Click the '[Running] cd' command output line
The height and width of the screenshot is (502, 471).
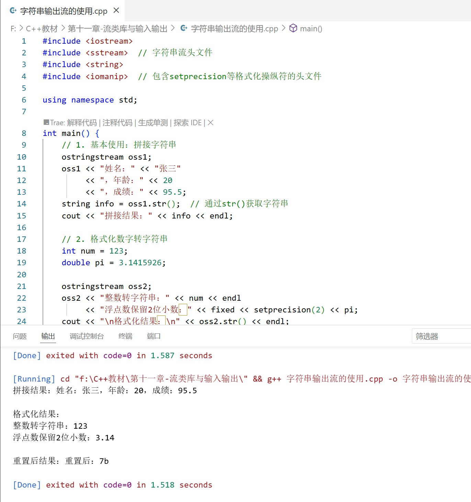click(242, 379)
